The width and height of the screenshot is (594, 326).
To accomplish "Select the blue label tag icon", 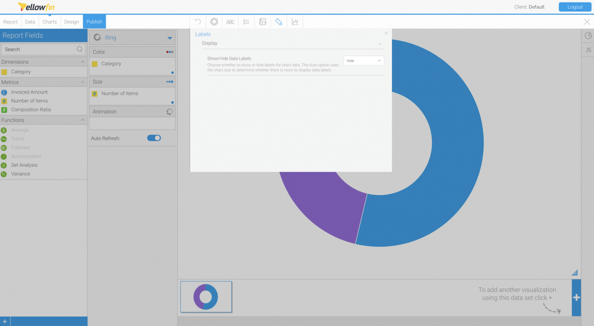I will tap(278, 21).
